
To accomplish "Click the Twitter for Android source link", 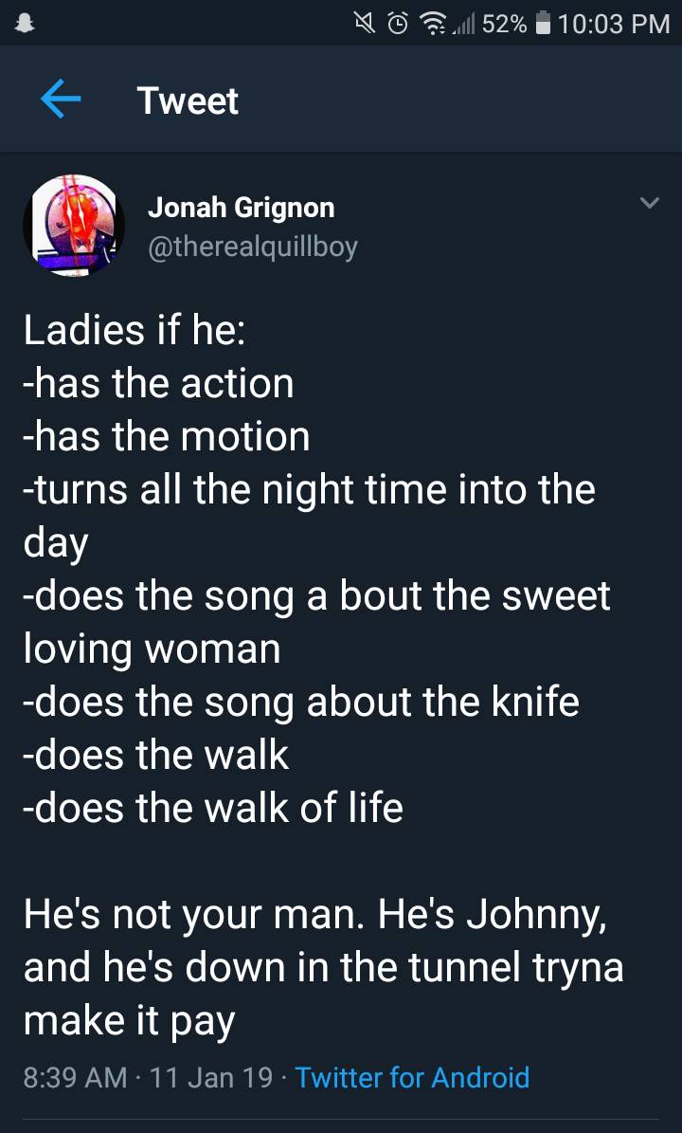I will (x=412, y=1077).
